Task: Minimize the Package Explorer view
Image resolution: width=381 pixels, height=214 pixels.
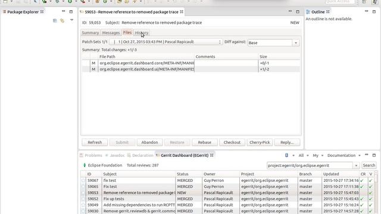Action: [64, 11]
